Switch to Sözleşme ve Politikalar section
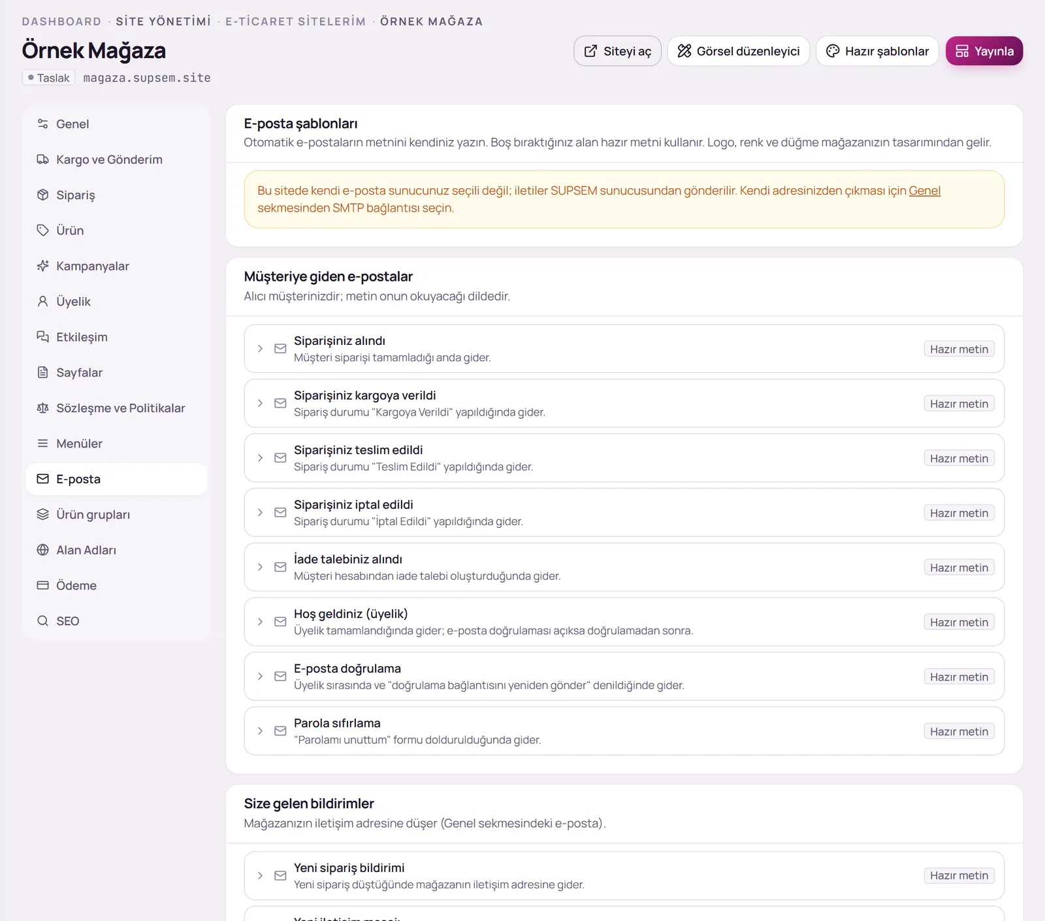 [116, 408]
